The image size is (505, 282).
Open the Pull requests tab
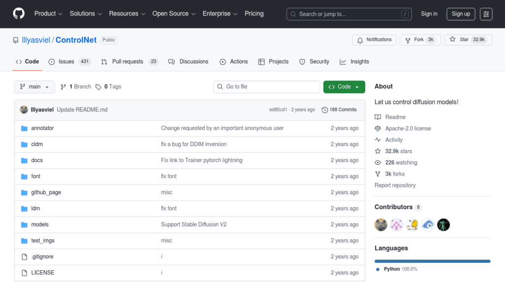pyautogui.click(x=130, y=62)
